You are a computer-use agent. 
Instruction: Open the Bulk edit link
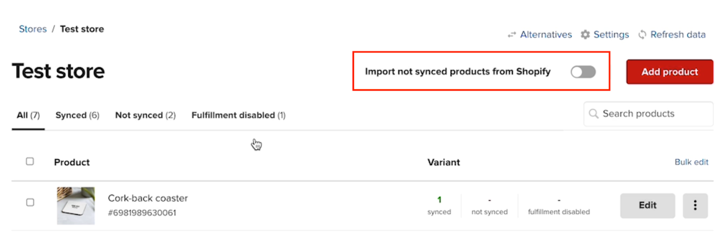(x=691, y=162)
